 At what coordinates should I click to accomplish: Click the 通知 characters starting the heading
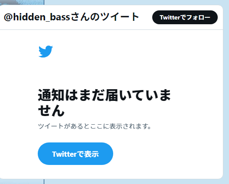(x=51, y=95)
